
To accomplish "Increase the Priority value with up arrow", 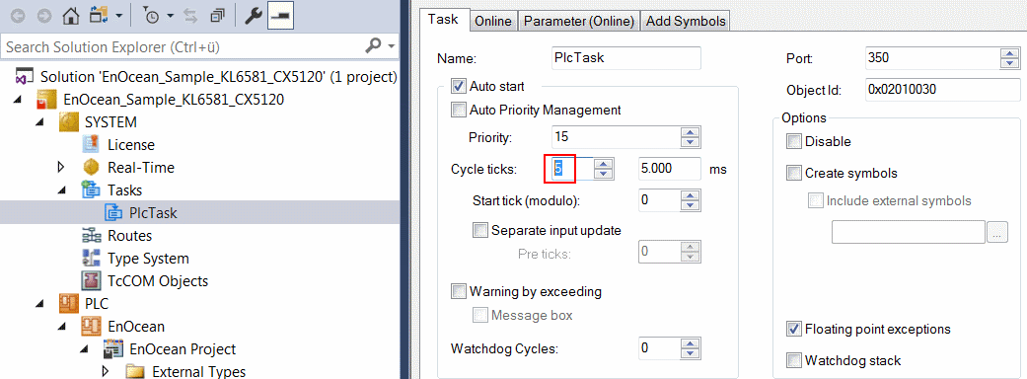I will 691,132.
